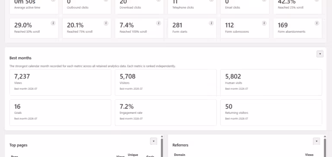Sort referrers by Views column
Image resolution: width=332 pixels, height=157 pixels.
[309, 155]
